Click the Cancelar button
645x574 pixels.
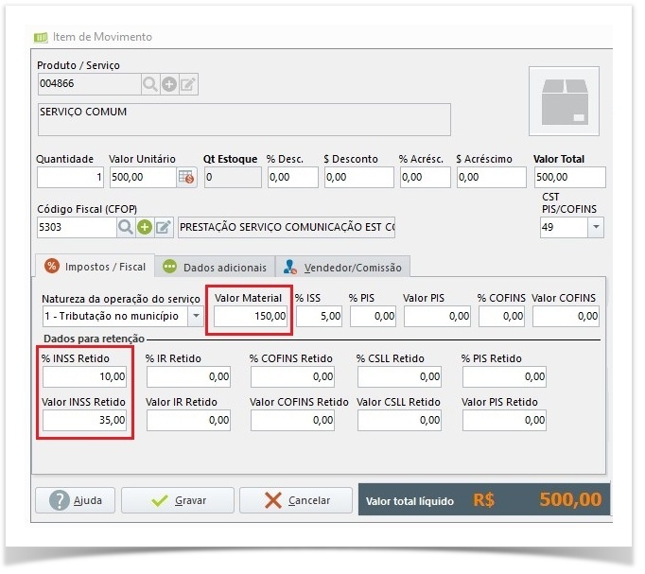(296, 500)
